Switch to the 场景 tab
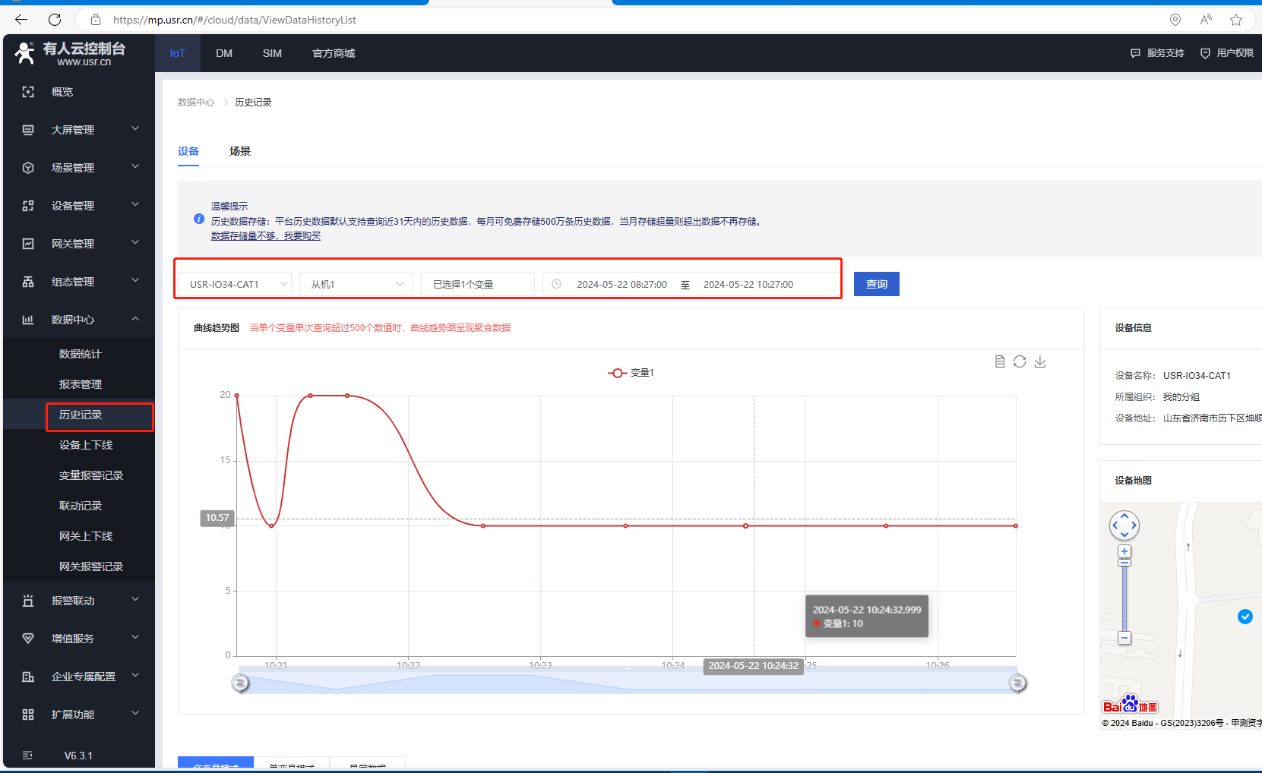This screenshot has width=1262, height=773. pos(240,151)
